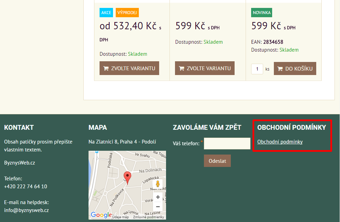
Task: Click the orange VÝPRODEJ badge
Action: pos(127,13)
